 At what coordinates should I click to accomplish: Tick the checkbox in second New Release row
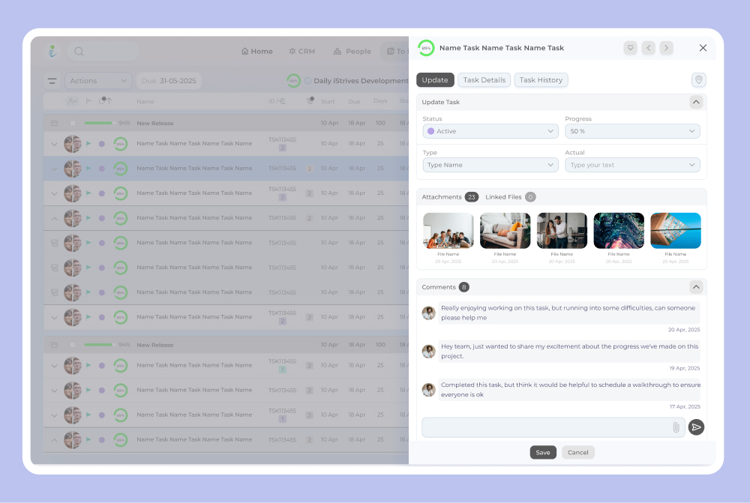click(x=73, y=345)
